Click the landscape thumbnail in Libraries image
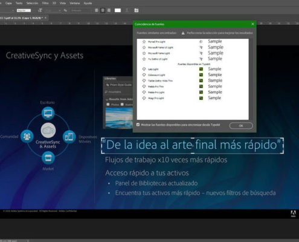Screen dimensions: 299x242 pyautogui.click(x=119, y=118)
